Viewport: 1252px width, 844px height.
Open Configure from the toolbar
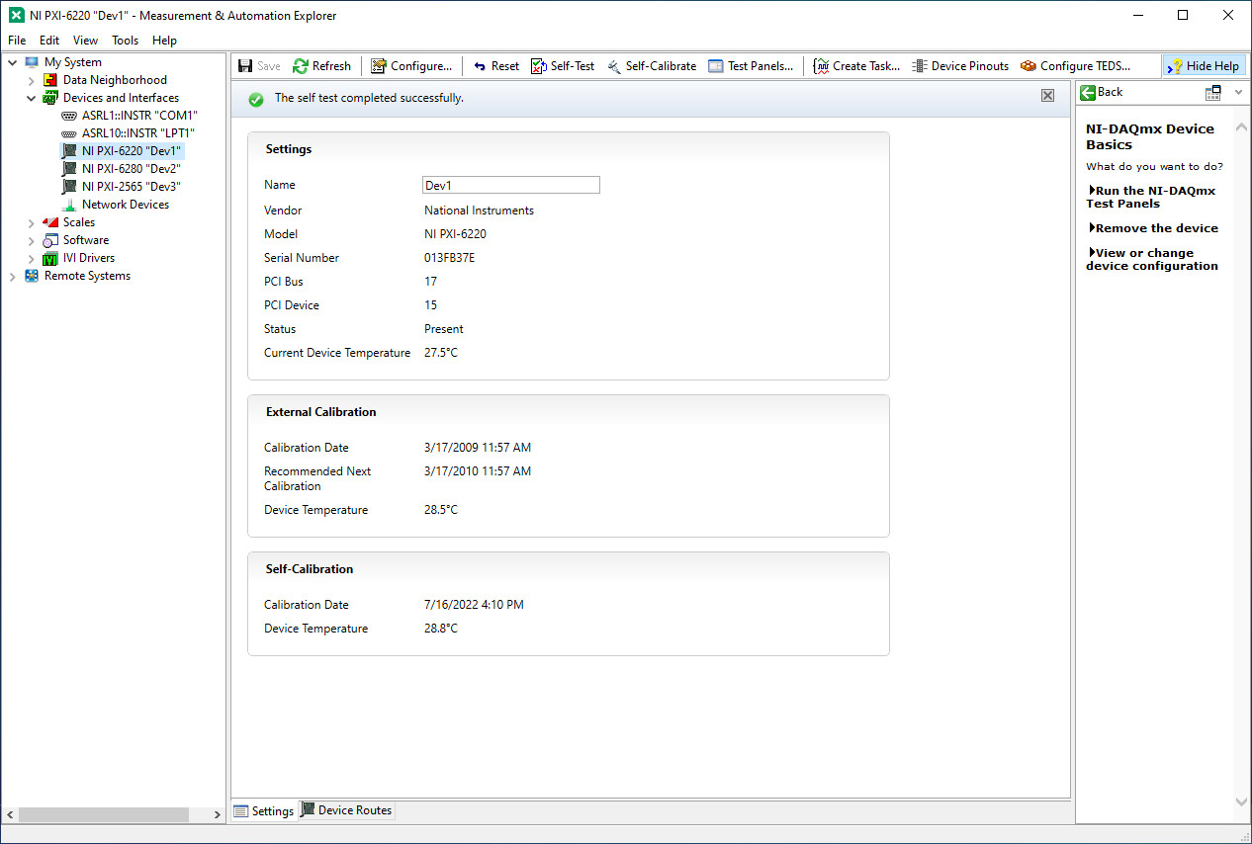tap(411, 66)
